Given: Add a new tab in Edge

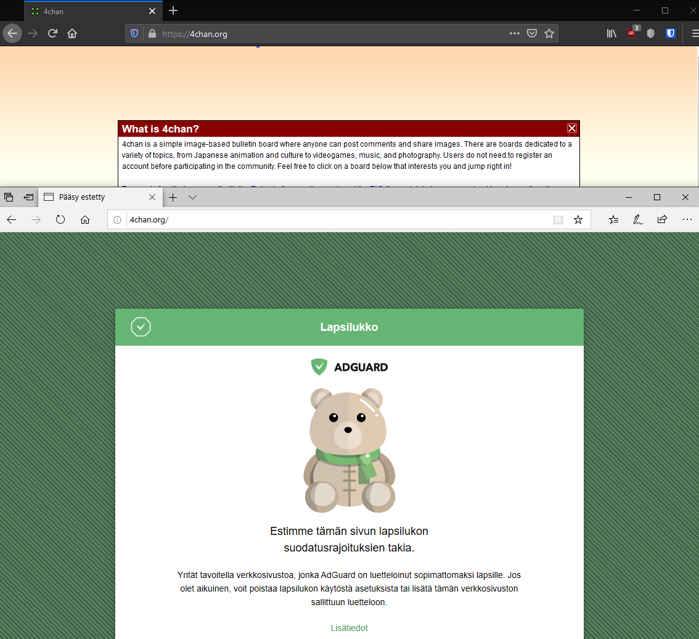Looking at the screenshot, I should click(x=173, y=197).
